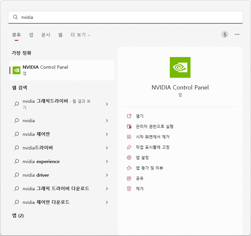Expand arrow for nvidia 그래픽 드라이버 다운로드
The image size is (251, 236).
[x=107, y=189]
